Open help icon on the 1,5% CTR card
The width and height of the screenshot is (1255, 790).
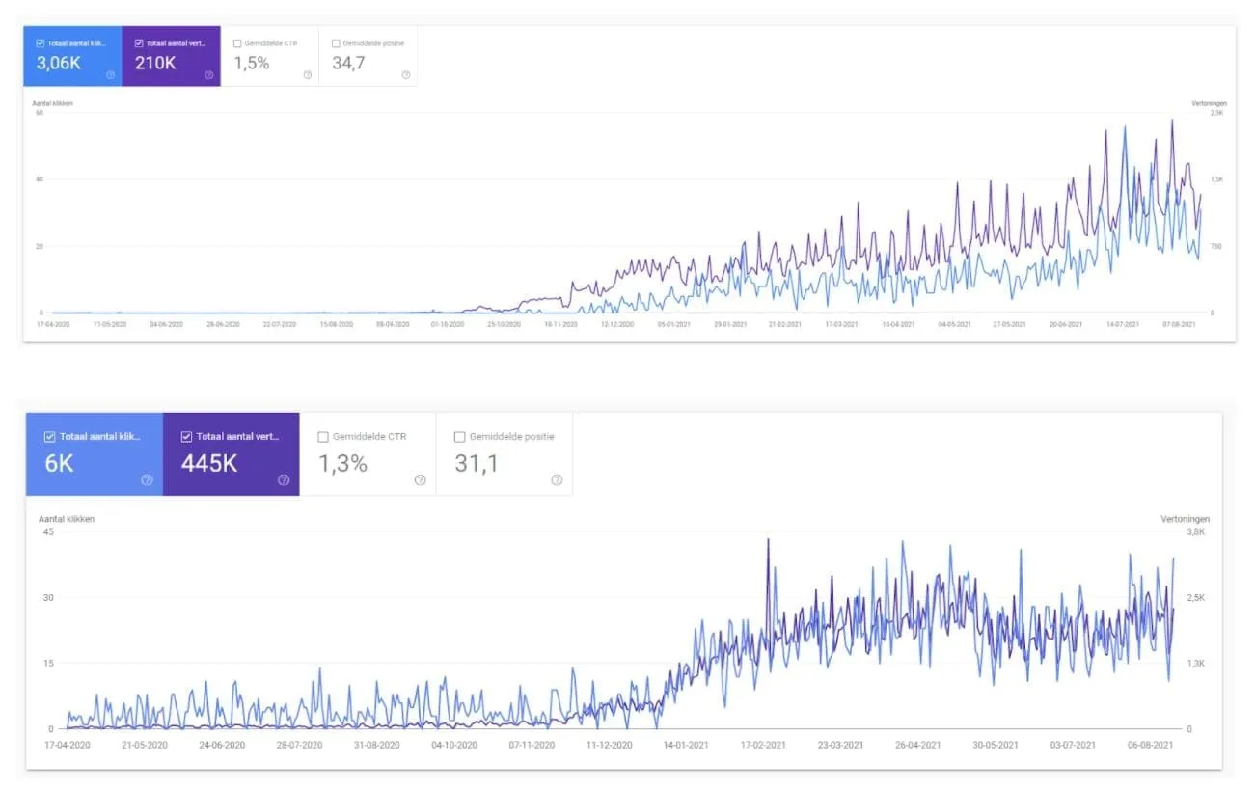coord(307,75)
